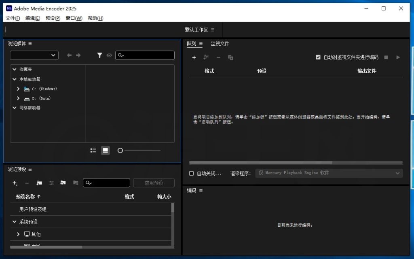Switch to the 队列 tab

(191, 44)
